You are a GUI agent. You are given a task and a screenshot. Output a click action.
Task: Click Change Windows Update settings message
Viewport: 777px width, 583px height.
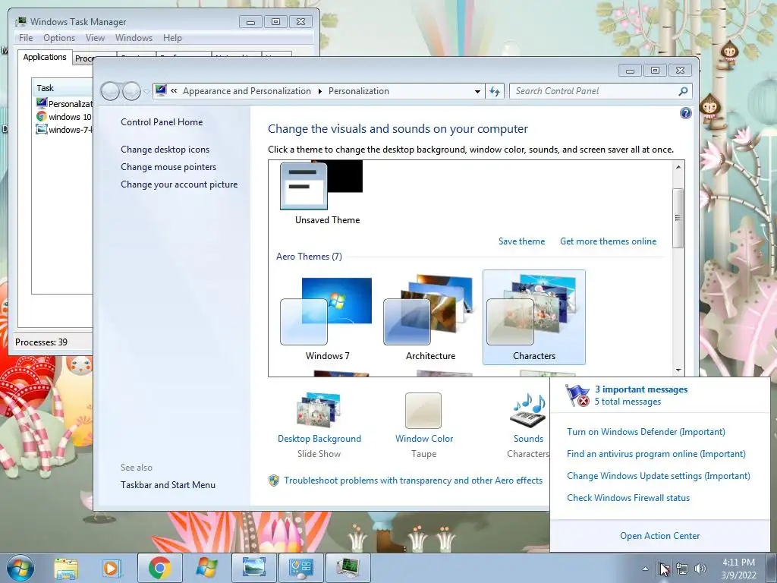coord(658,476)
